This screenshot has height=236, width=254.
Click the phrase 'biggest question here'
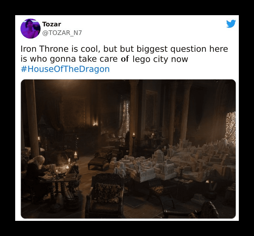tap(182, 49)
